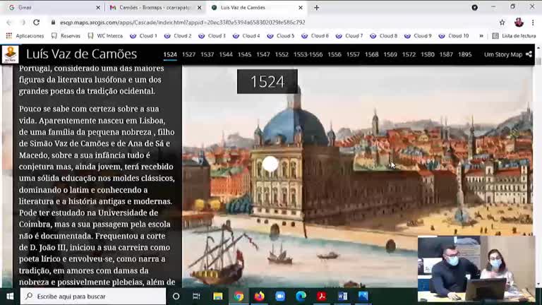The width and height of the screenshot is (542, 305).
Task: Open the Cloud 4 bookmark
Action: [246, 35]
